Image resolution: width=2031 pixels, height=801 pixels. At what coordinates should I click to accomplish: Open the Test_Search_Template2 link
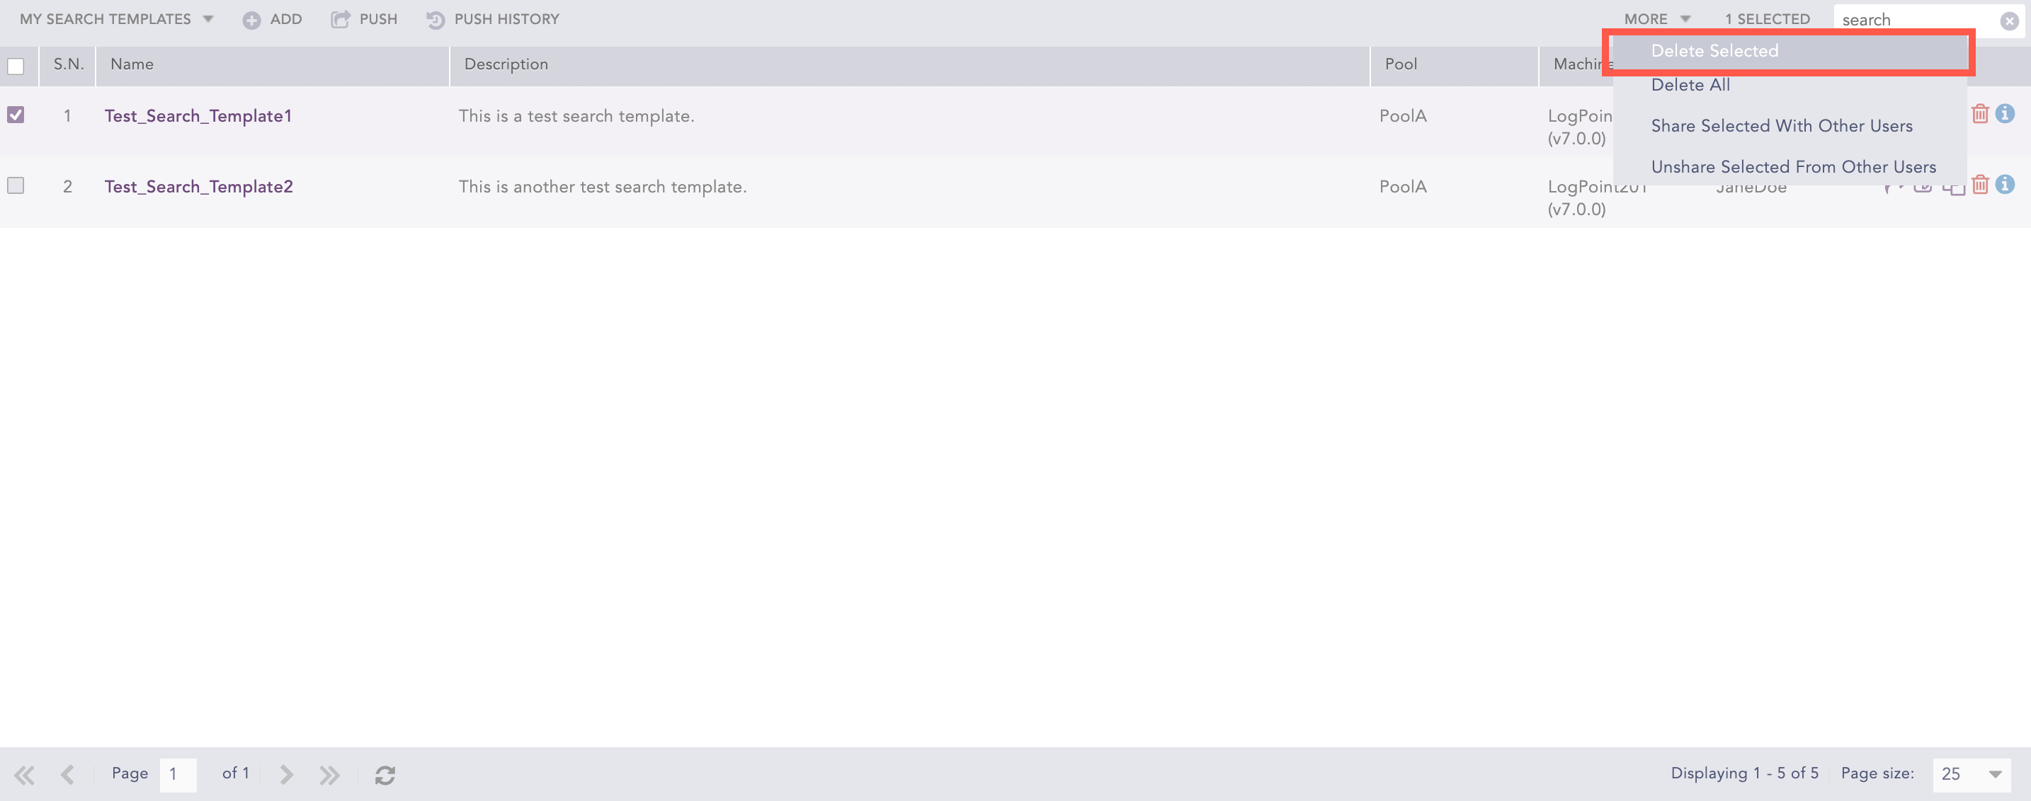click(x=199, y=187)
